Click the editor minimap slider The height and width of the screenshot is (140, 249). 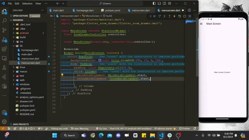click(x=191, y=22)
